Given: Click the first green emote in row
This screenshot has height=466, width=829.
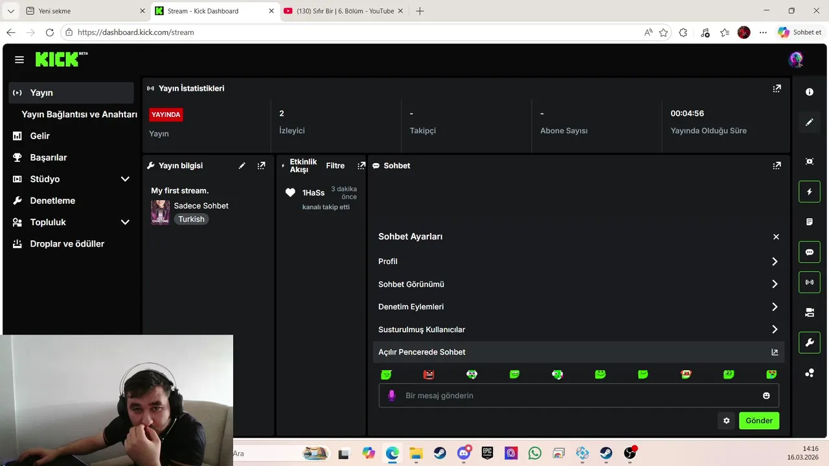Looking at the screenshot, I should click(386, 374).
